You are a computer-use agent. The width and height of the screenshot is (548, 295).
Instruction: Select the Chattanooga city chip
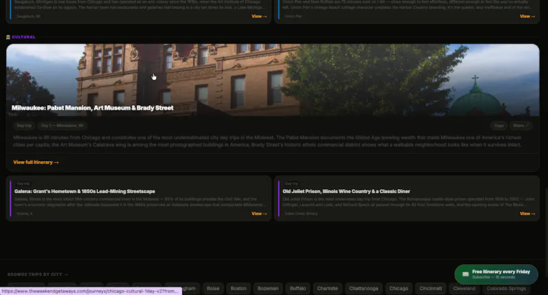364,288
